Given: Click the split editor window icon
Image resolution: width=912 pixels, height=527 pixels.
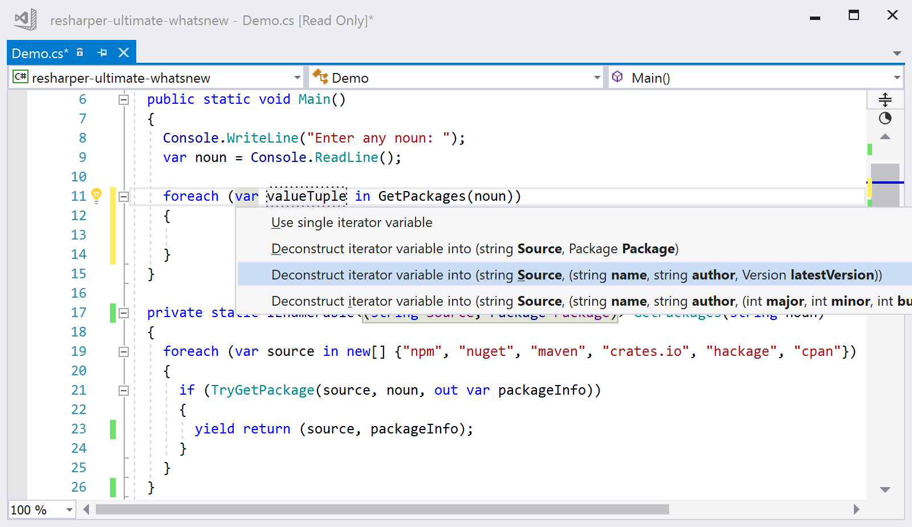Looking at the screenshot, I should pyautogui.click(x=885, y=100).
